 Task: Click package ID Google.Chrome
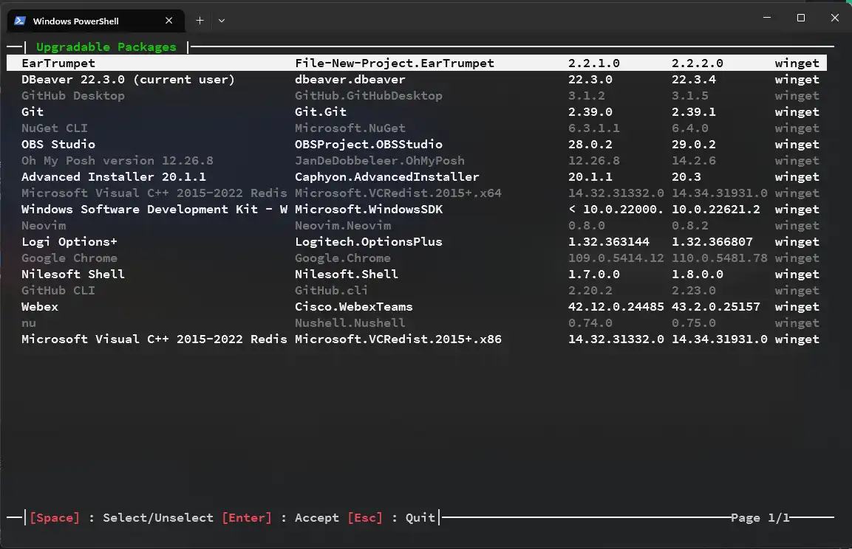click(343, 258)
